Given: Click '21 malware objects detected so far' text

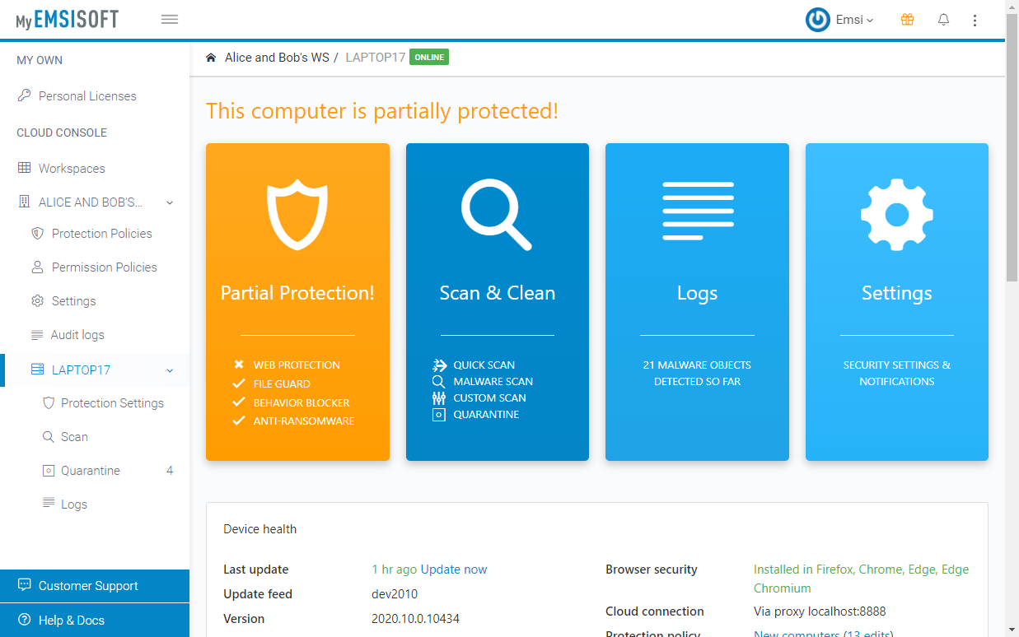Looking at the screenshot, I should click(697, 374).
